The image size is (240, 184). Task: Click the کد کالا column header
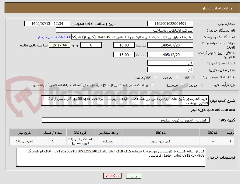tap(213, 133)
